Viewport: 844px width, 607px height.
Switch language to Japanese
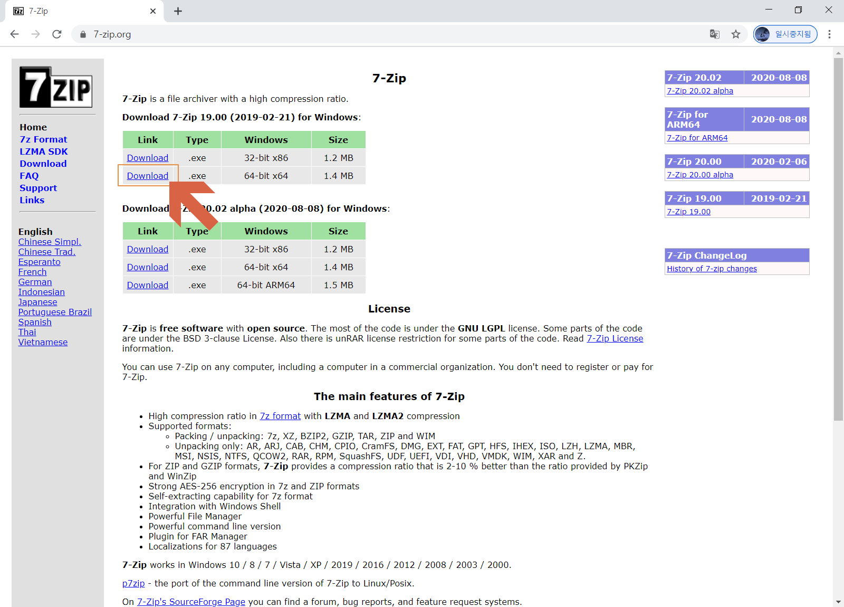[x=38, y=302]
